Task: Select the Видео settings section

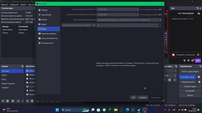Action: (48, 29)
